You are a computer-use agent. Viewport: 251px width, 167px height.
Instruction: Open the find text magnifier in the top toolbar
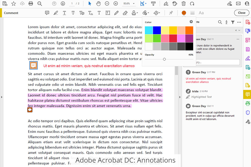pyautogui.click(x=39, y=3)
